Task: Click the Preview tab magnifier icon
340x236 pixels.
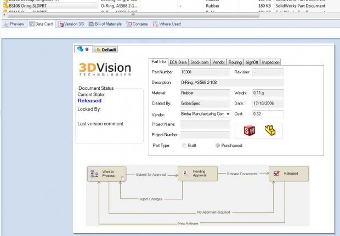Action: [7, 24]
